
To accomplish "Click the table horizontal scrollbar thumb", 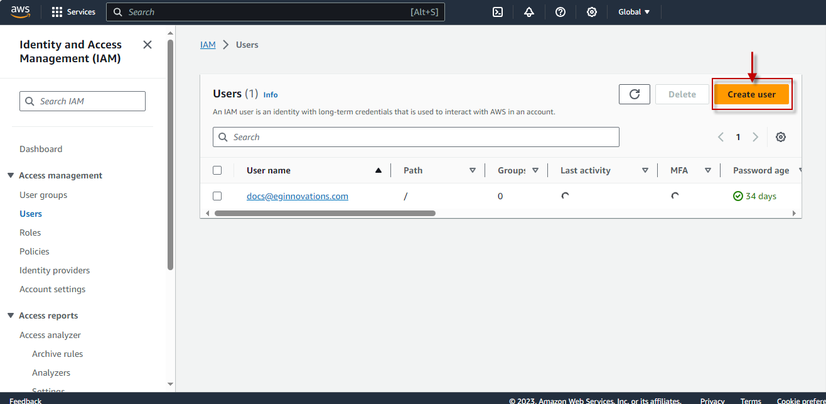I will (325, 213).
